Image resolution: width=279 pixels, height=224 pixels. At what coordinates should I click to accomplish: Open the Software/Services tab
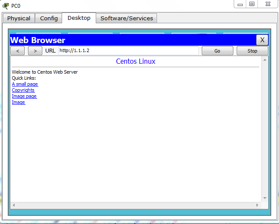pyautogui.click(x=126, y=18)
